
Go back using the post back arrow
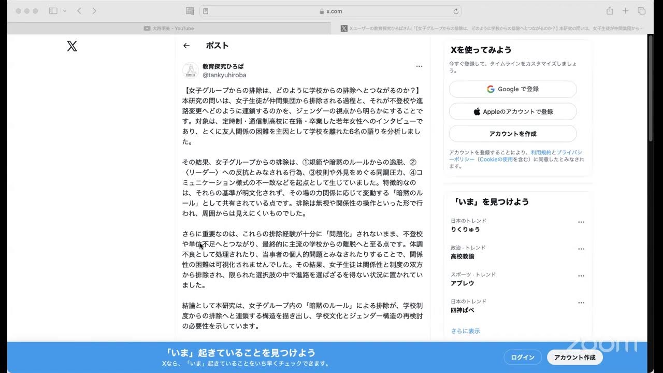(186, 46)
